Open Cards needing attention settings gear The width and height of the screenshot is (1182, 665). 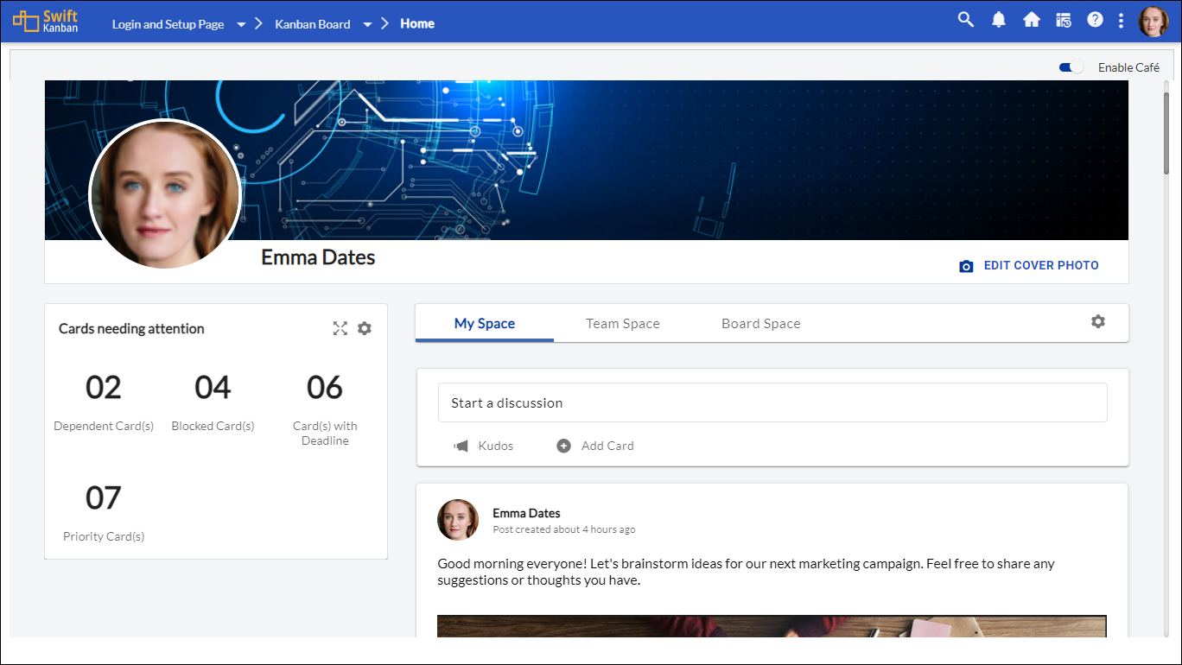(365, 328)
